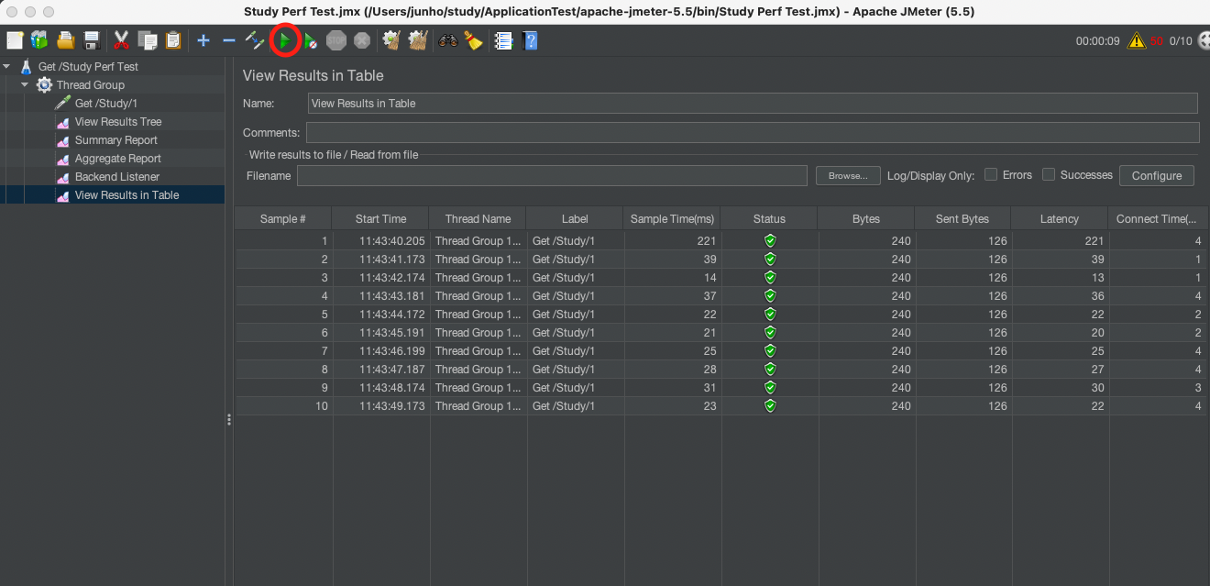Viewport: 1210px width, 586px height.
Task: Collapse the Thread Group tree node
Action: pos(26,85)
